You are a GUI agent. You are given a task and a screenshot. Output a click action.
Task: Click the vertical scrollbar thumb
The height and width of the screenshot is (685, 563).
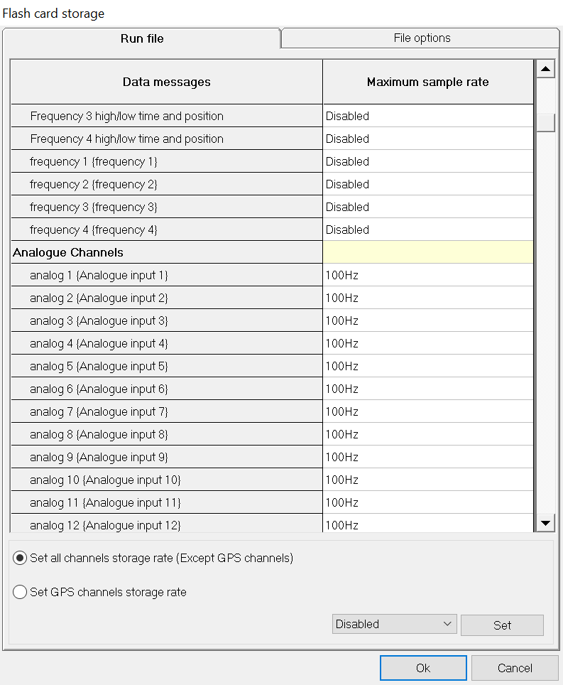[x=545, y=122]
